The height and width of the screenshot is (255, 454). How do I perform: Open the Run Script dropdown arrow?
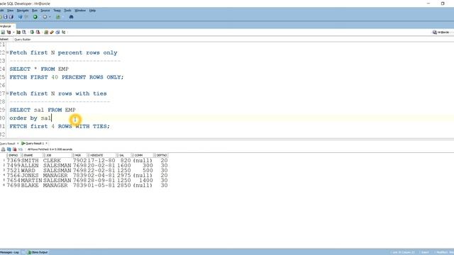(x=13, y=32)
